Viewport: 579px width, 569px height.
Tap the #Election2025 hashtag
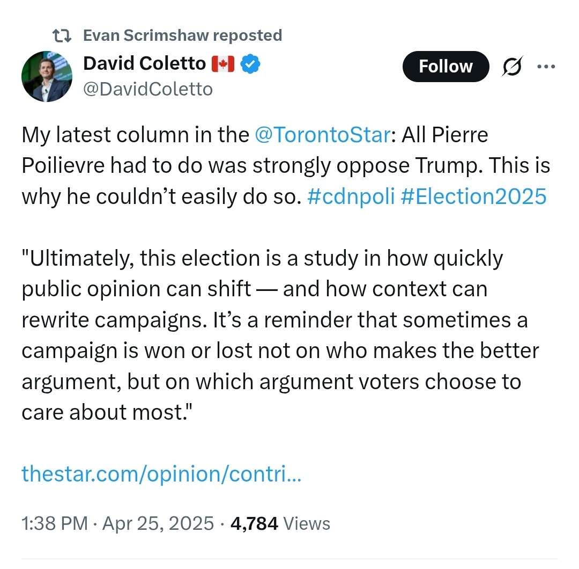[x=473, y=196]
